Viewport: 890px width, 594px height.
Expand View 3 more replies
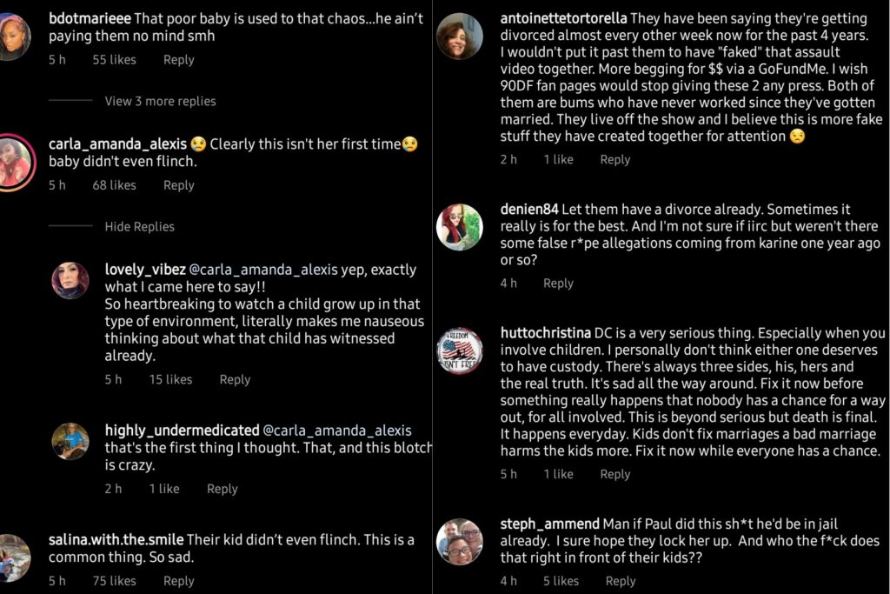[160, 101]
